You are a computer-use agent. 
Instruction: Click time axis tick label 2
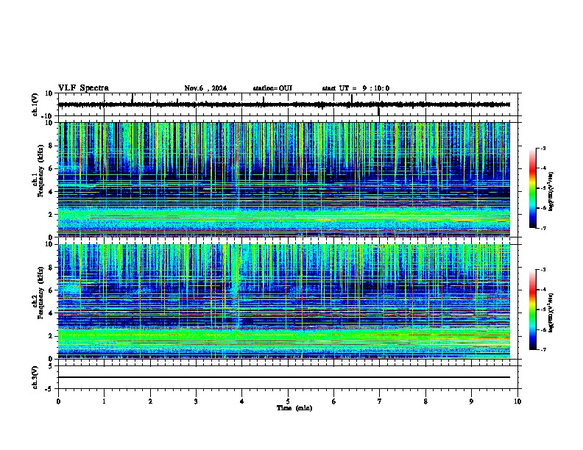click(150, 401)
